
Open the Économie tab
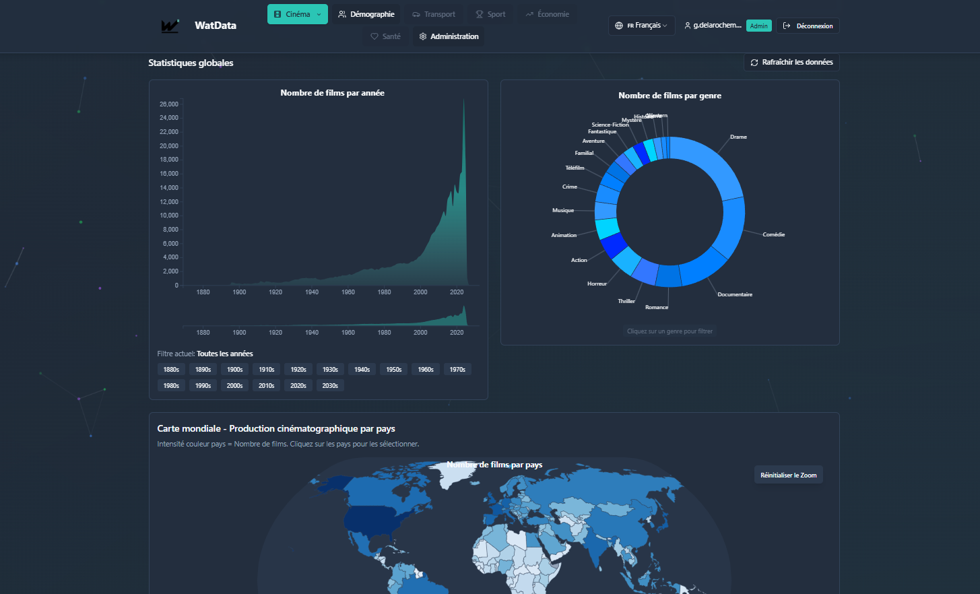(x=547, y=14)
